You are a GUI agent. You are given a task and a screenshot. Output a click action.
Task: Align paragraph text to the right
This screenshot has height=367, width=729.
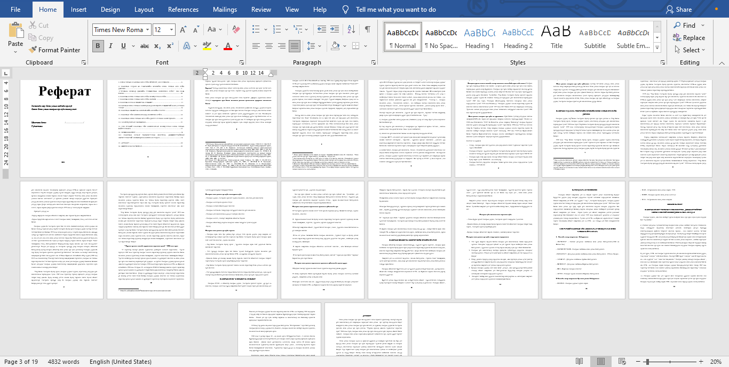(x=281, y=46)
